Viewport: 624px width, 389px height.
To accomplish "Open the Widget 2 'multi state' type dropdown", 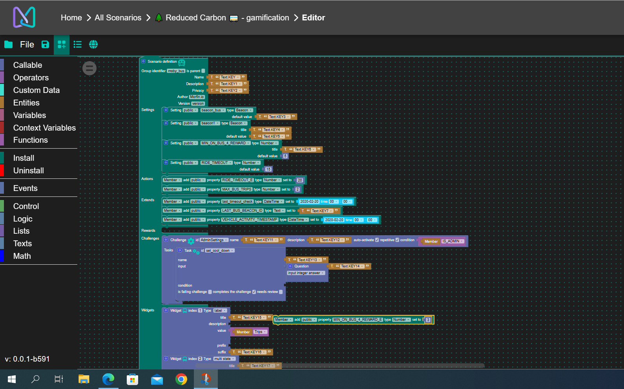I will [x=224, y=359].
